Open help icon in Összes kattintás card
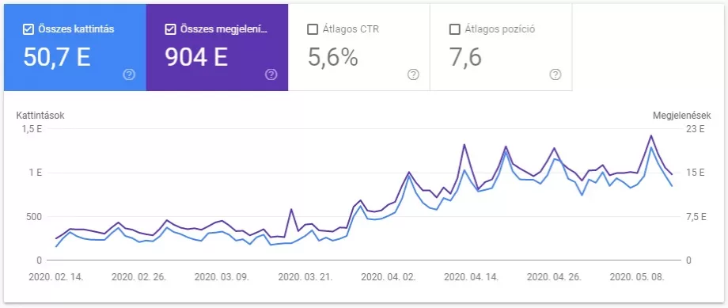Viewport: 728px width, 308px height. pyautogui.click(x=129, y=74)
